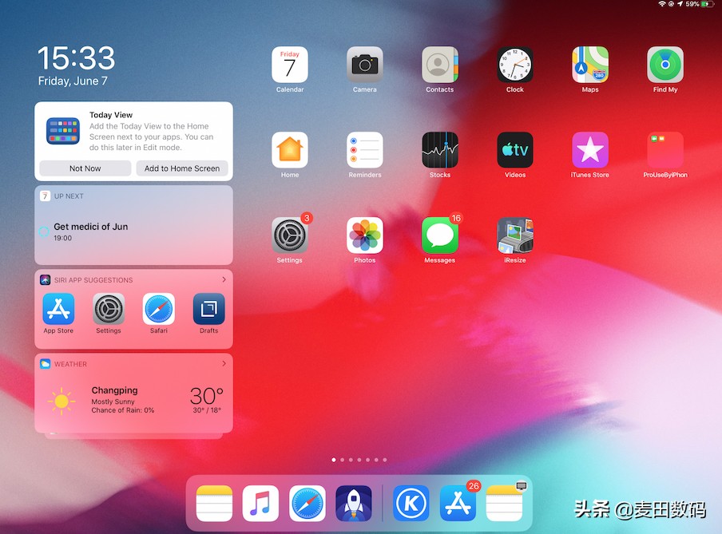Launch the iTunes Store app

pos(589,148)
